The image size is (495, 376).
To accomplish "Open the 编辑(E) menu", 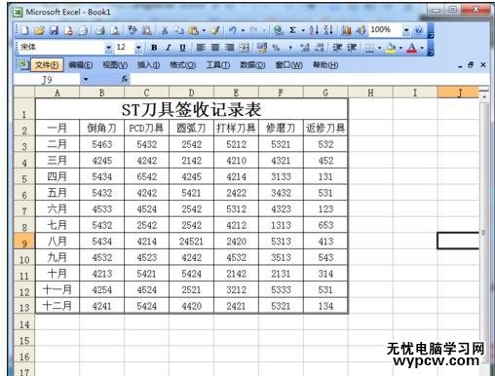I will [x=81, y=65].
